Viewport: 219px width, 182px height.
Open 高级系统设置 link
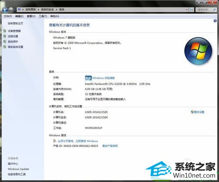coord(15,47)
